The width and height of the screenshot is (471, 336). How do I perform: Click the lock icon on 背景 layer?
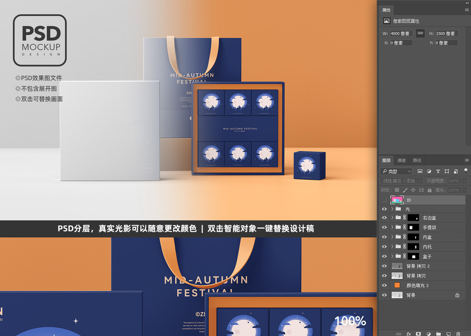tap(457, 295)
